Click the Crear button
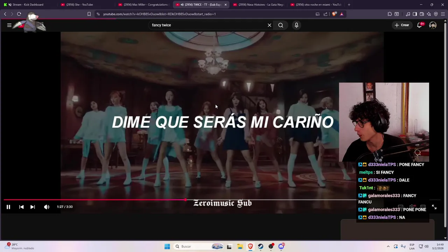Image resolution: width=448 pixels, height=252 pixels. [402, 25]
